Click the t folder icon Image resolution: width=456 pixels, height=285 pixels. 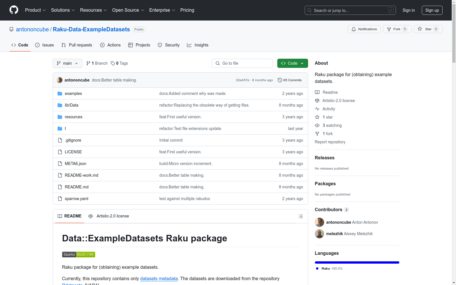60,129
